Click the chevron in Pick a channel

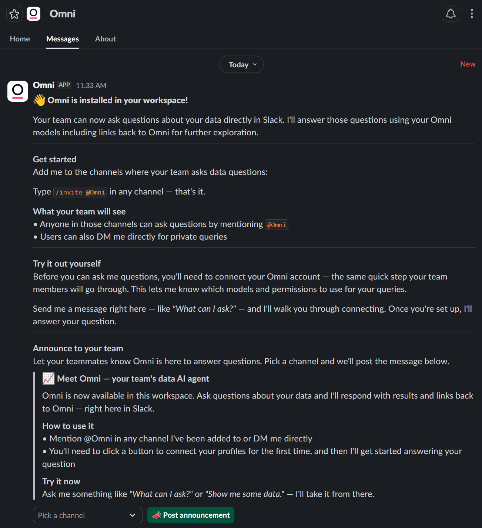(x=133, y=515)
